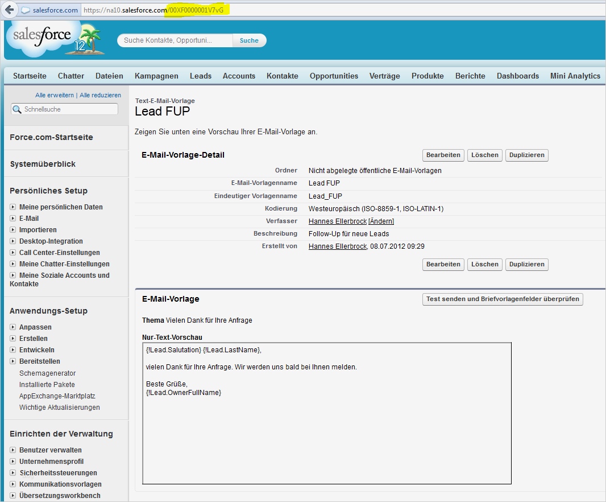606x502 pixels.
Task: Click the top Bearbeiten button
Action: (443, 155)
